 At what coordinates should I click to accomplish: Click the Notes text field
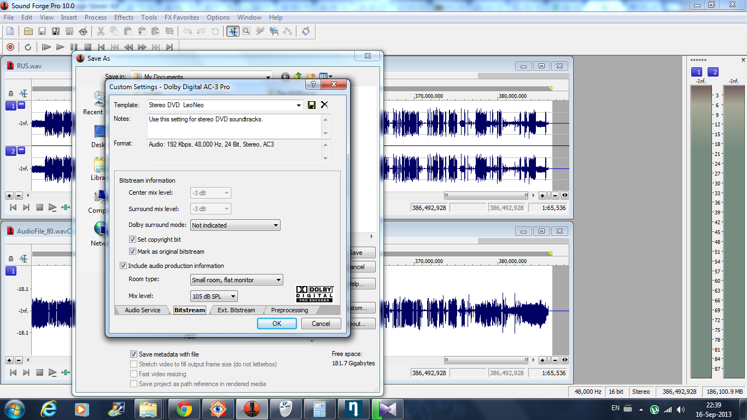coord(234,126)
